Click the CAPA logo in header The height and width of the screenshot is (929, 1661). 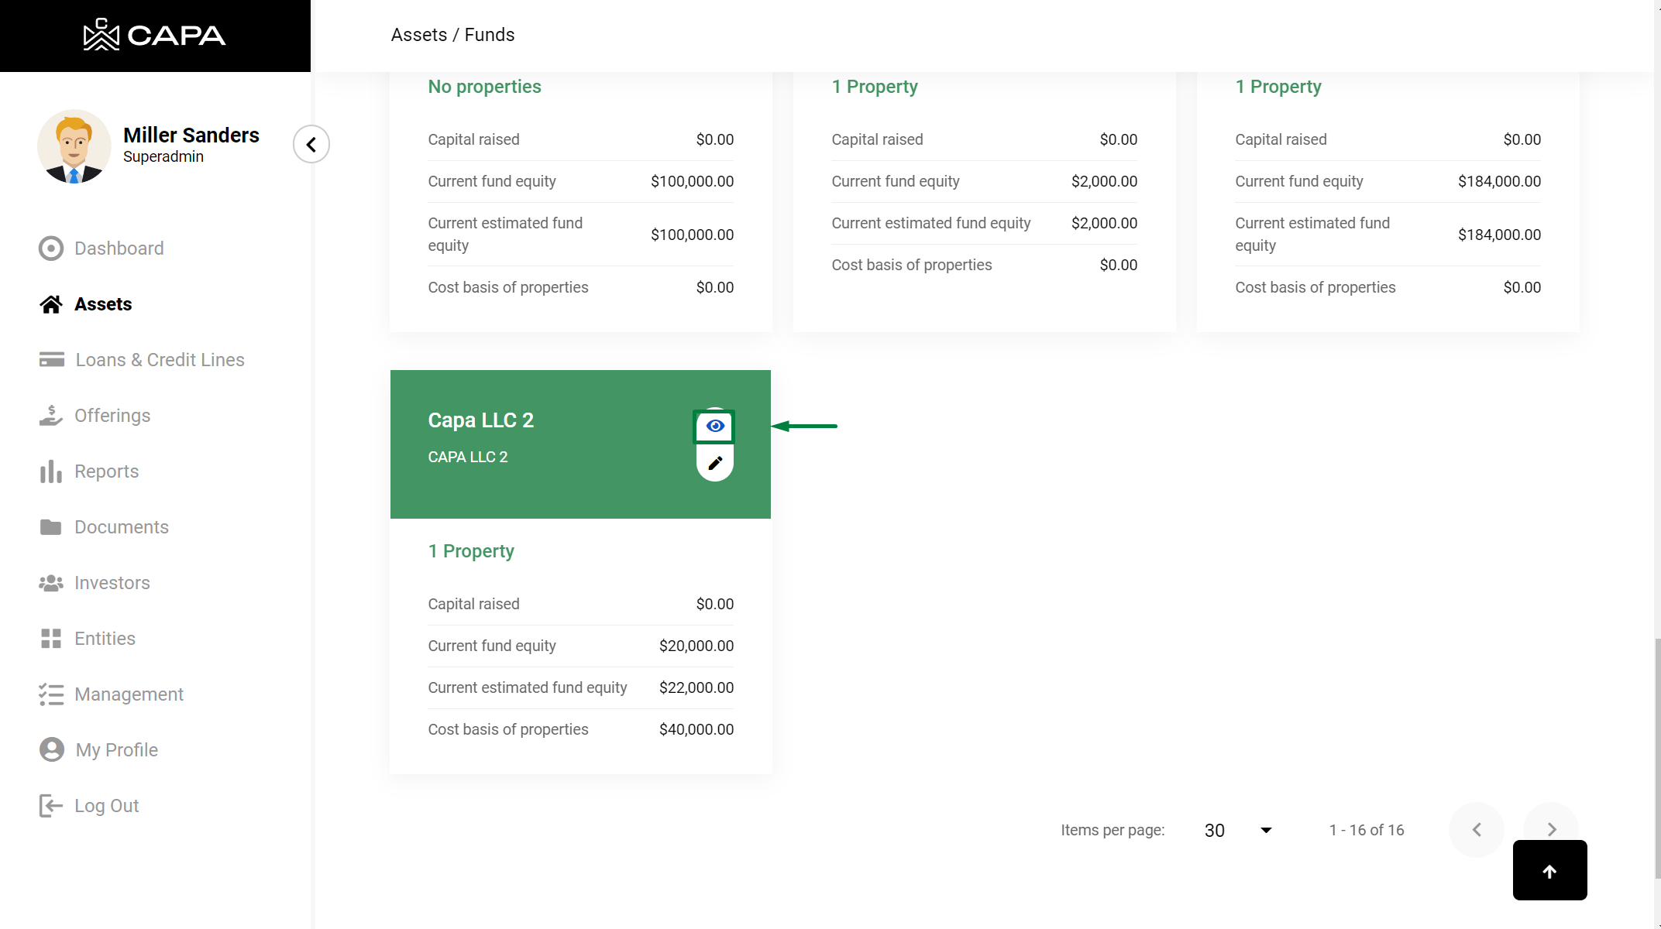tap(155, 35)
